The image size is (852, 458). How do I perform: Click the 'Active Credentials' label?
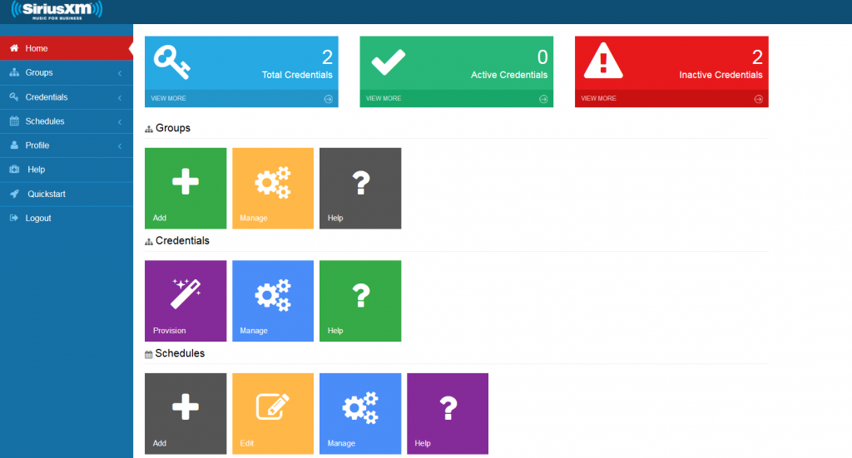point(509,75)
